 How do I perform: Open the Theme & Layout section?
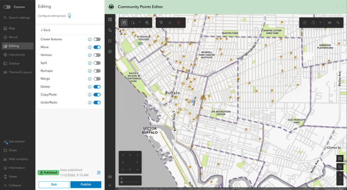click(17, 72)
